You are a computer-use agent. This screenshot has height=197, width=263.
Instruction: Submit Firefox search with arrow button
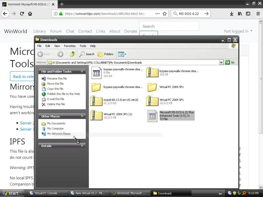coord(206,14)
